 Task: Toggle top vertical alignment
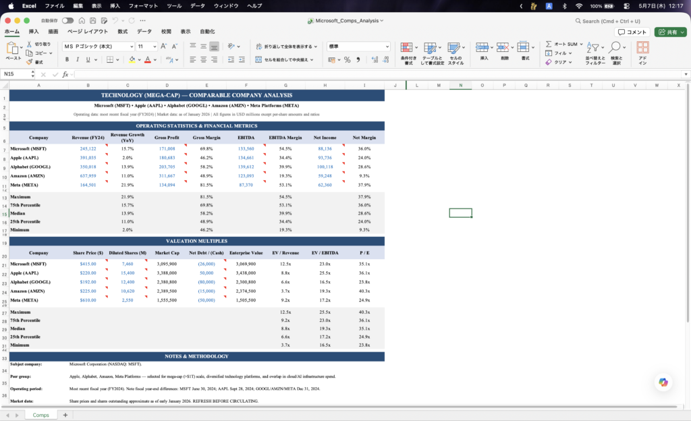click(x=193, y=46)
